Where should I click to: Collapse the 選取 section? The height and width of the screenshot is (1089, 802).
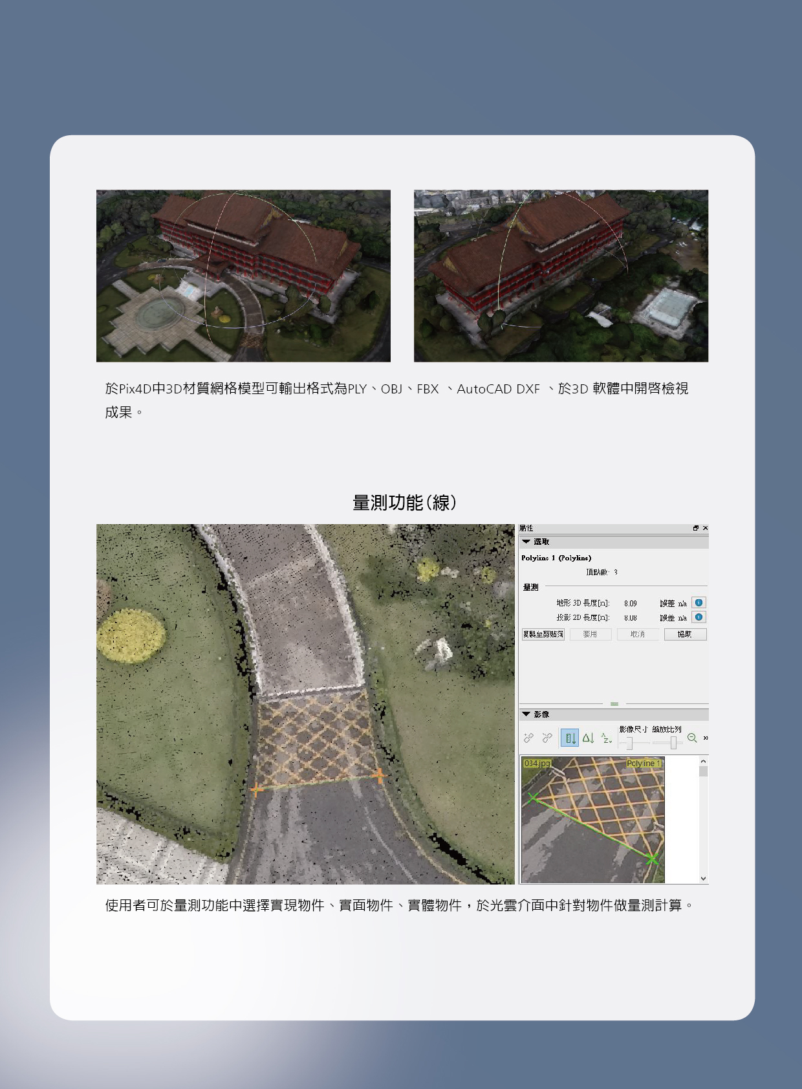pyautogui.click(x=526, y=542)
